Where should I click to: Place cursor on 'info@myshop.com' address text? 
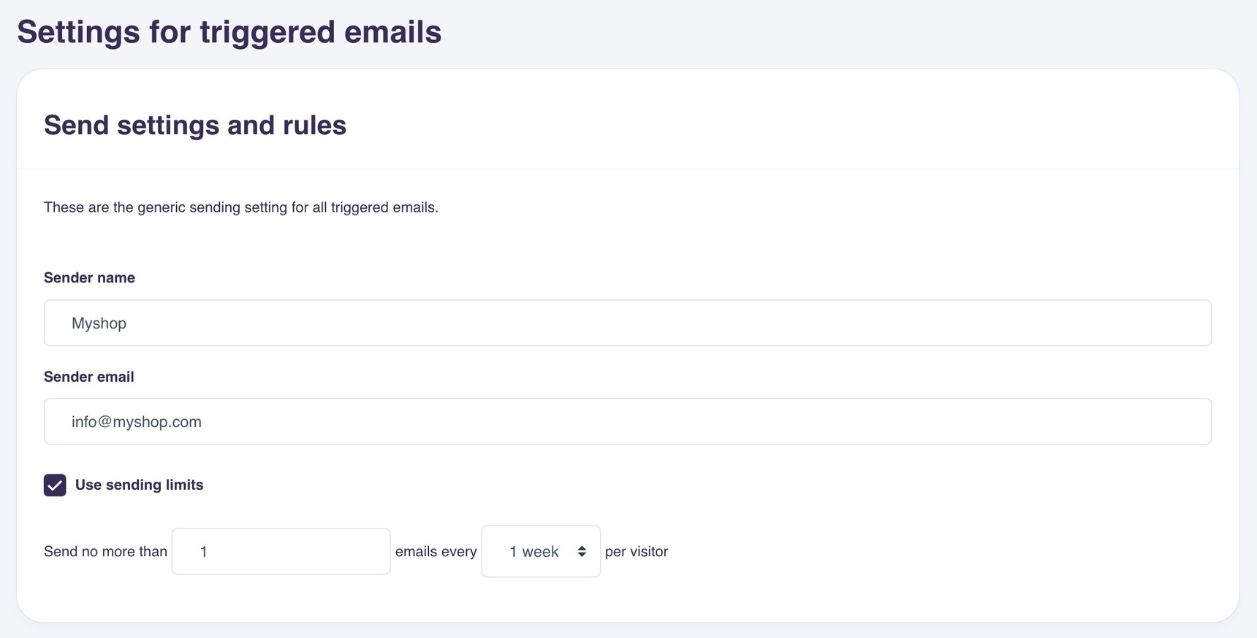pos(137,422)
